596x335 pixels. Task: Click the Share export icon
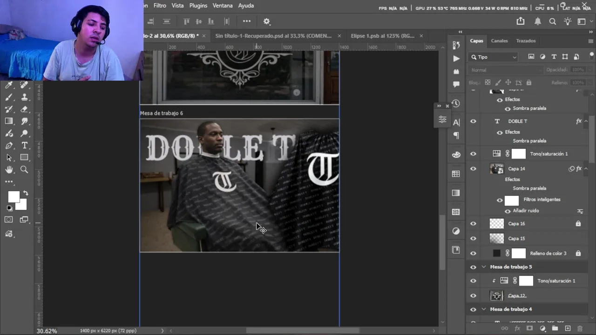(x=521, y=21)
